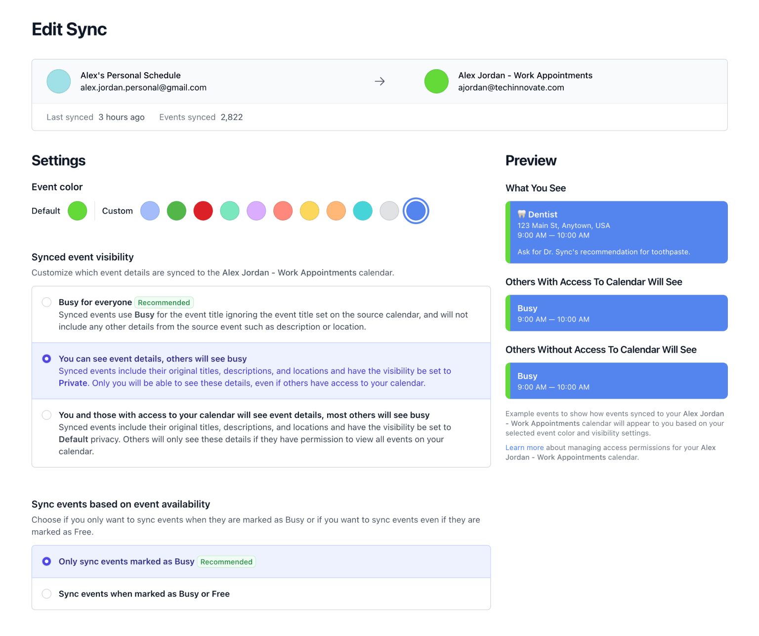Select the red custom event color
The height and width of the screenshot is (636, 759).
coord(203,210)
